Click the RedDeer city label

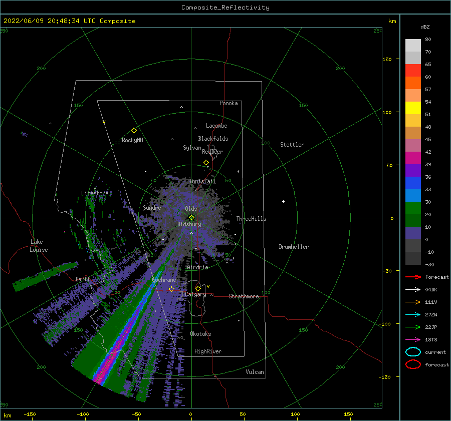tap(212, 152)
